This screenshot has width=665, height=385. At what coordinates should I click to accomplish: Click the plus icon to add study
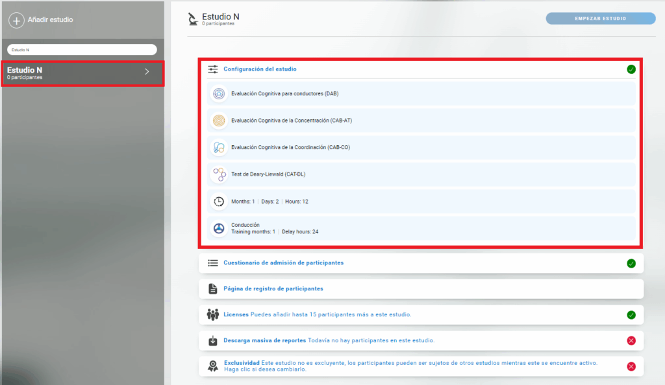point(16,20)
